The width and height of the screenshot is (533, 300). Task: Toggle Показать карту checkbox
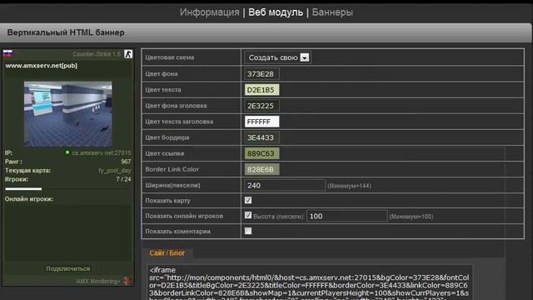248,200
